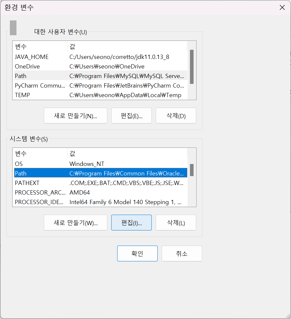Click 편집(E)... for user variables
The image size is (291, 319).
pyautogui.click(x=131, y=116)
